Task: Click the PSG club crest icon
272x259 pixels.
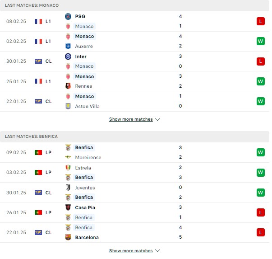Action: click(x=68, y=16)
